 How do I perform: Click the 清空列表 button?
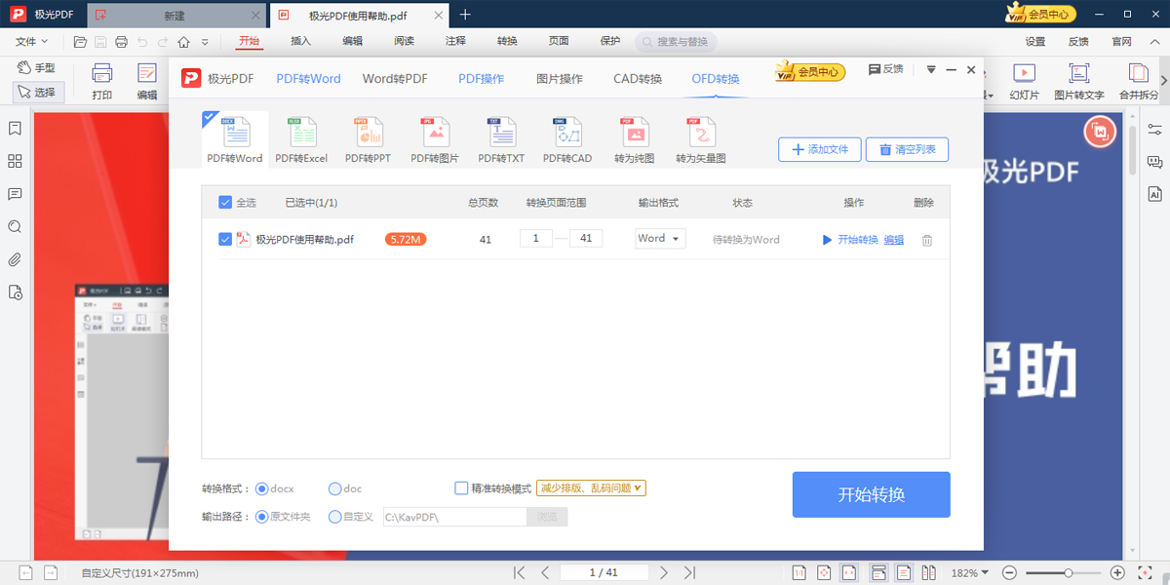pyautogui.click(x=907, y=150)
